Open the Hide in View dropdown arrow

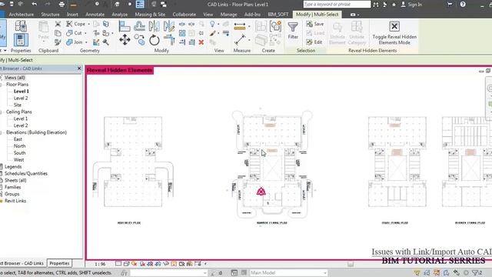click(x=218, y=24)
